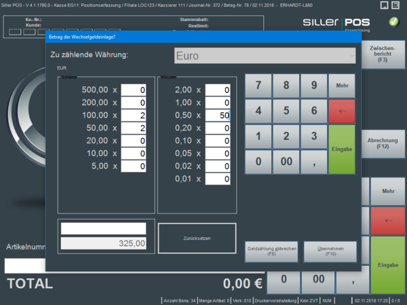Cancel via Geldzählung abbrechen (F5)
Screen dimensions: 407x305
[271, 252]
